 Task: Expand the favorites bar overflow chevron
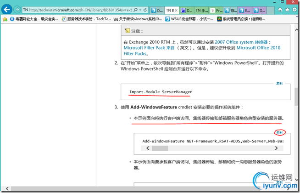[x=297, y=17]
